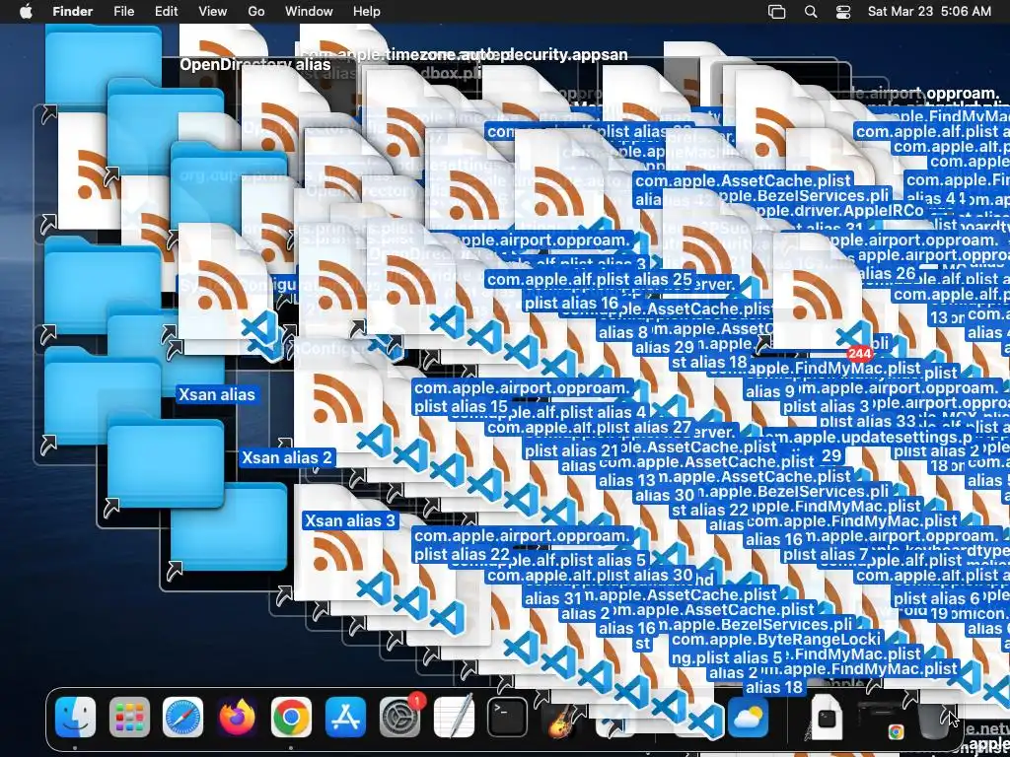Select the 'alias 13' label
This screenshot has width=1010, height=757.
(x=626, y=481)
